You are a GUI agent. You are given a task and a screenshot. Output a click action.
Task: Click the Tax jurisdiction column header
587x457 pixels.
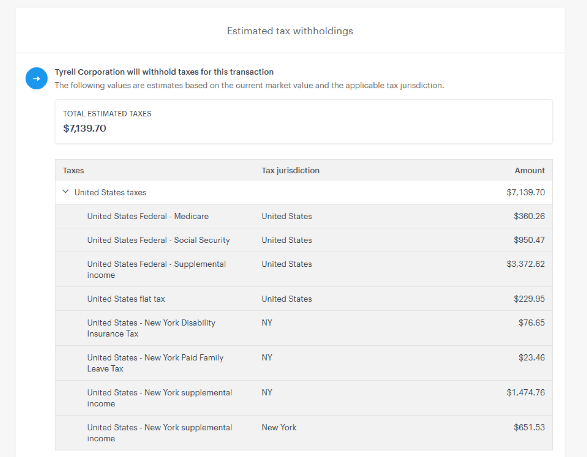coord(290,170)
